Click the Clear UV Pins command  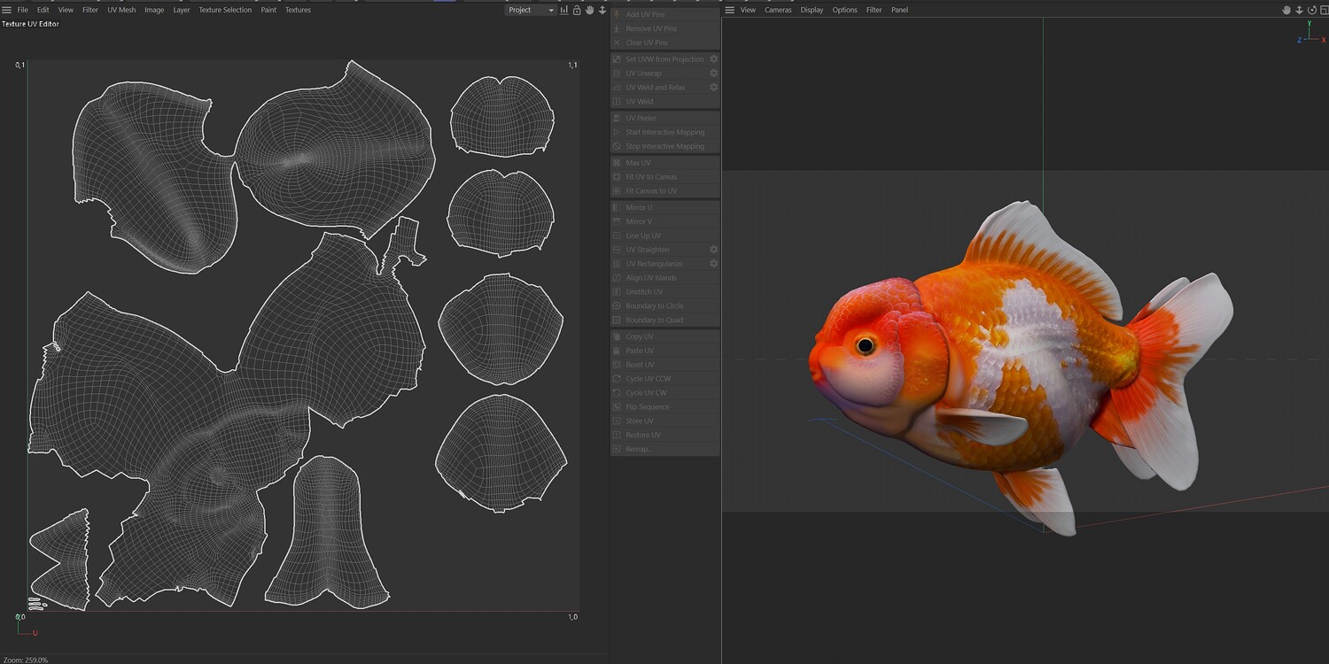pyautogui.click(x=665, y=42)
